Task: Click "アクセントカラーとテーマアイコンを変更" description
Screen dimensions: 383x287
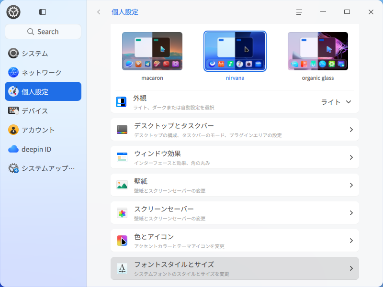Action: click(179, 246)
